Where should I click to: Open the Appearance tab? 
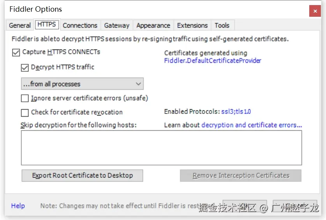[x=153, y=25]
